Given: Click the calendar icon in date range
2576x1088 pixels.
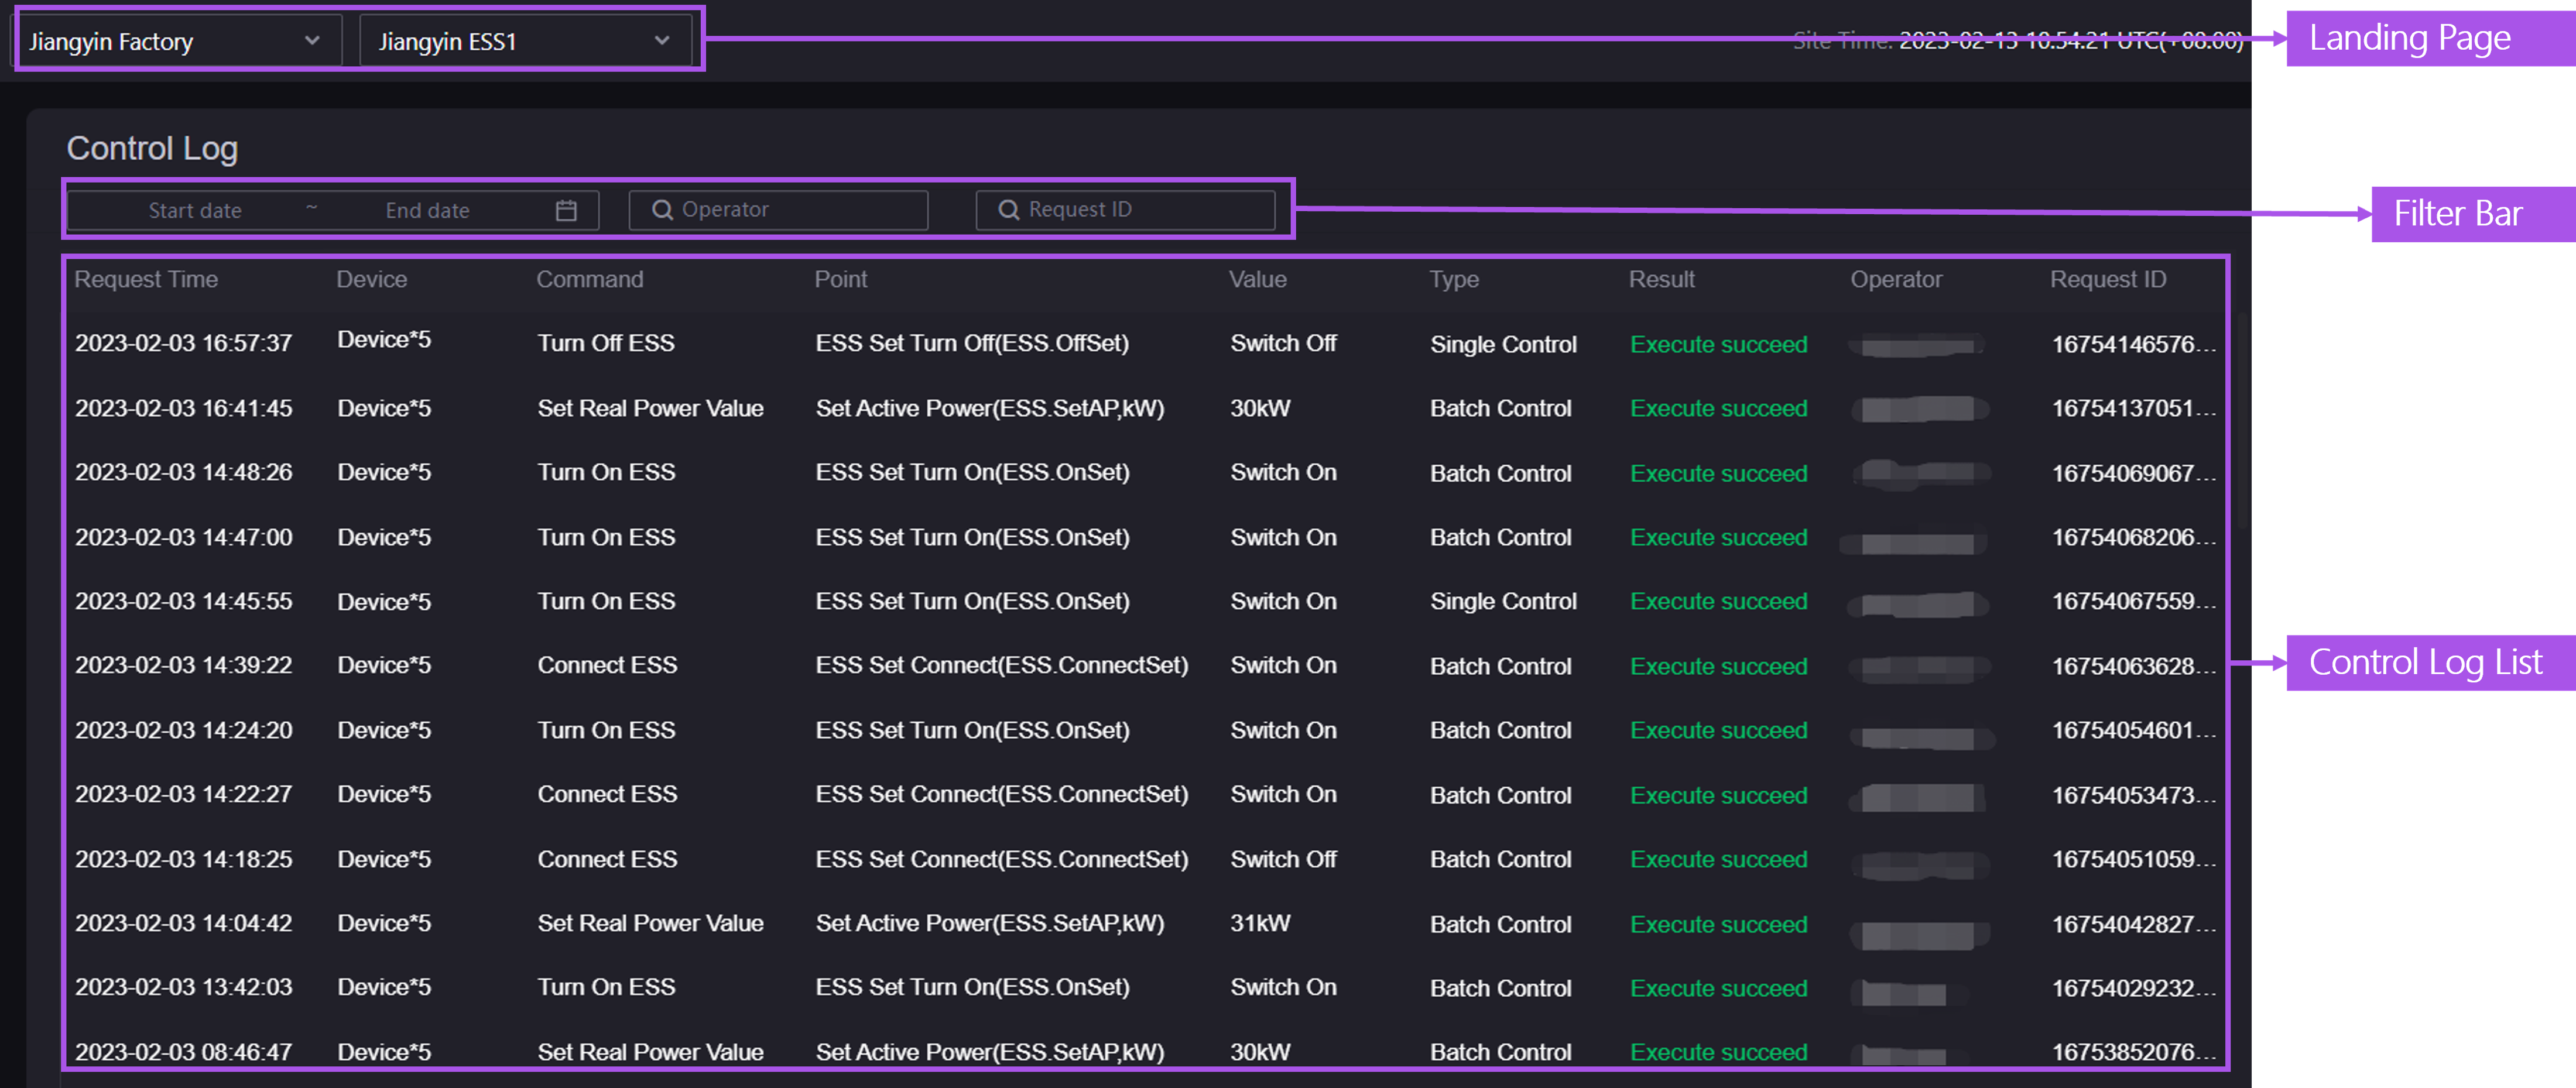Looking at the screenshot, I should pos(566,210).
